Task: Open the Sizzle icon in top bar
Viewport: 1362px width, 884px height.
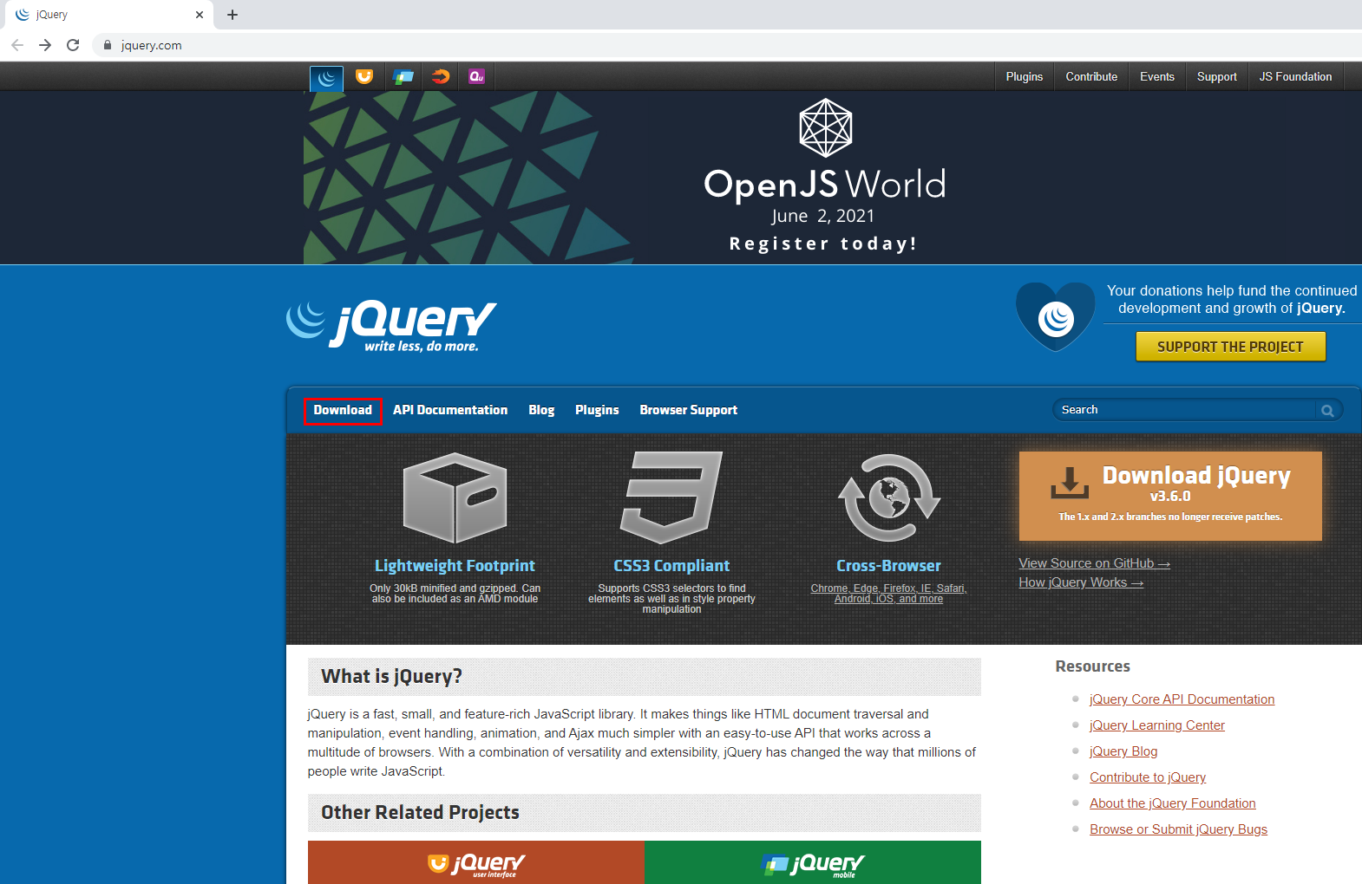Action: tap(441, 76)
